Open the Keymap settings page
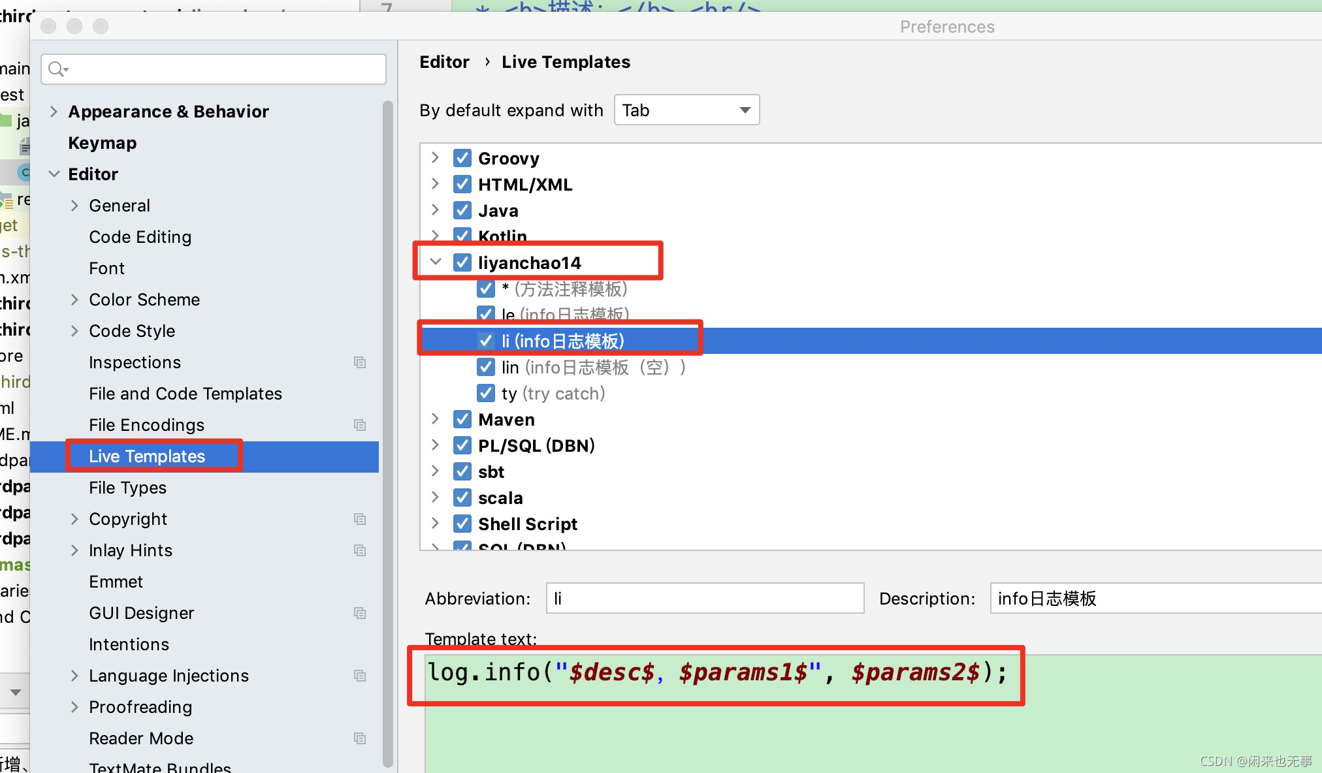Image resolution: width=1322 pixels, height=773 pixels. click(103, 143)
